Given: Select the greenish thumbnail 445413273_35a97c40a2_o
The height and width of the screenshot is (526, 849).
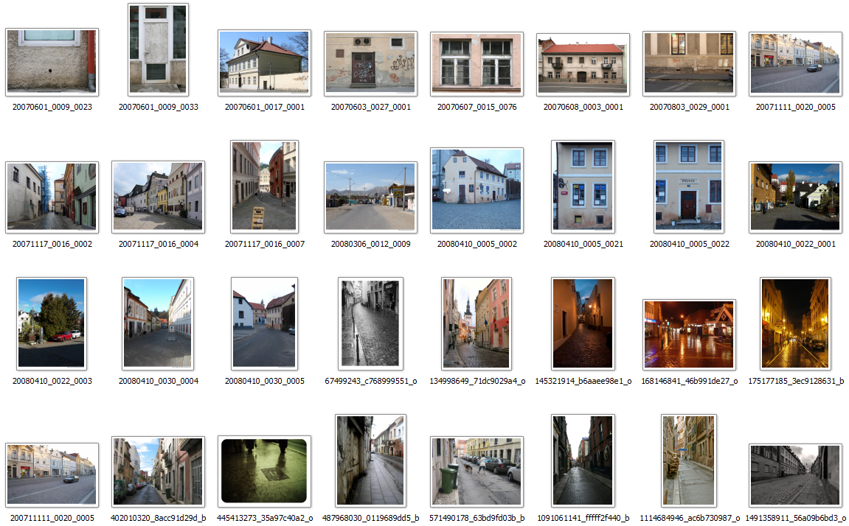Looking at the screenshot, I should pyautogui.click(x=264, y=471).
